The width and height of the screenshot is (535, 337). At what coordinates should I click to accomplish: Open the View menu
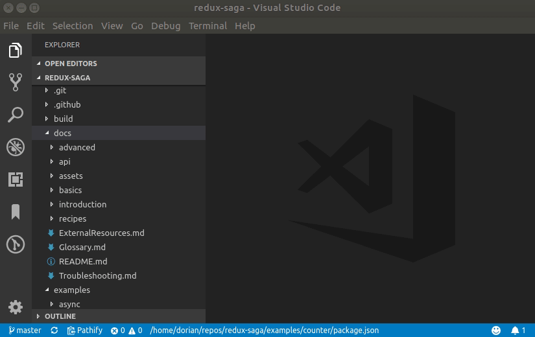tap(112, 26)
